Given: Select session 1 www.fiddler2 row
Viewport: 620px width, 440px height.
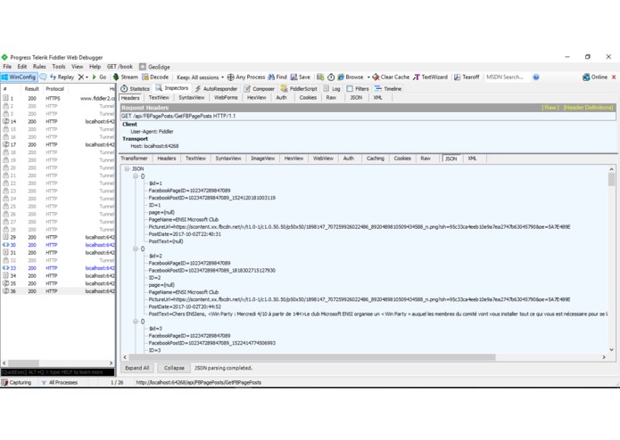Looking at the screenshot, I should (x=58, y=98).
